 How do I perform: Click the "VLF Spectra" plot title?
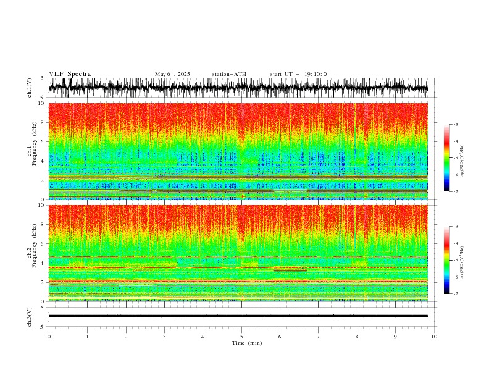tap(70, 74)
